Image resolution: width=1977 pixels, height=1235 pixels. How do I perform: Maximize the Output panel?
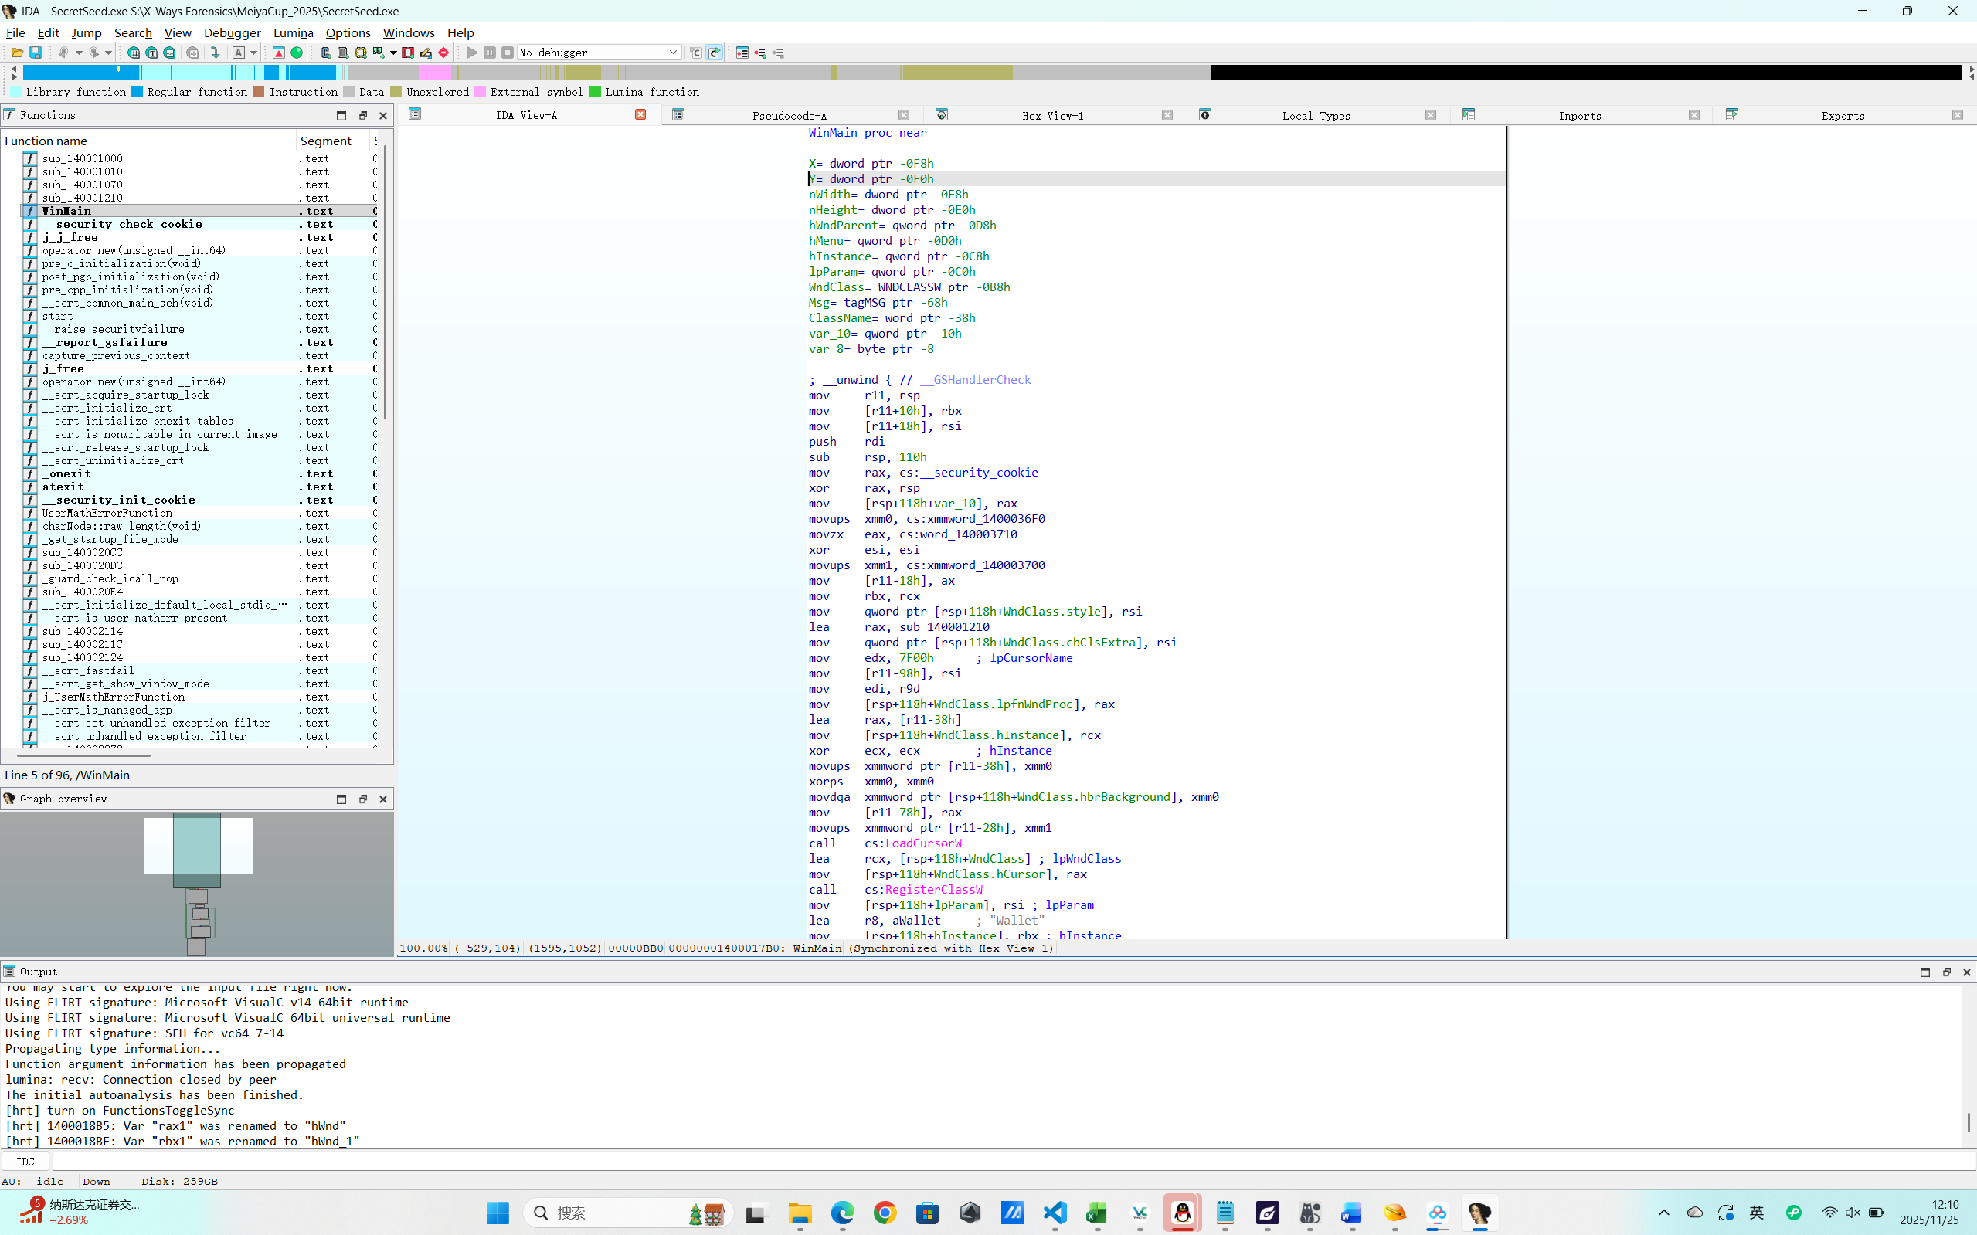tap(1924, 972)
